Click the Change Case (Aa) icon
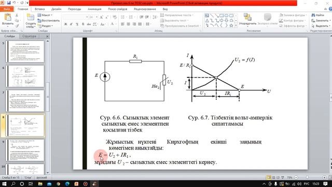Screen dimensions: 332x187 [x=103, y=24]
